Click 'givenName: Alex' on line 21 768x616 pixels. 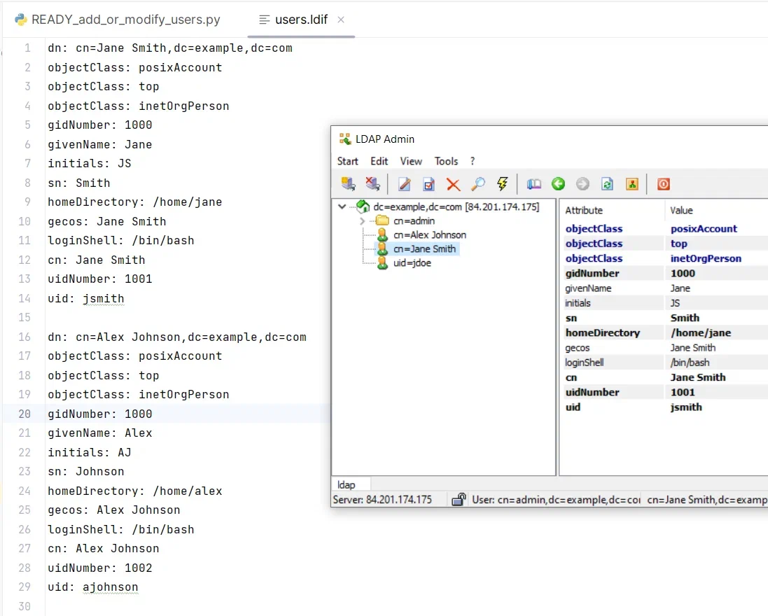pos(100,433)
